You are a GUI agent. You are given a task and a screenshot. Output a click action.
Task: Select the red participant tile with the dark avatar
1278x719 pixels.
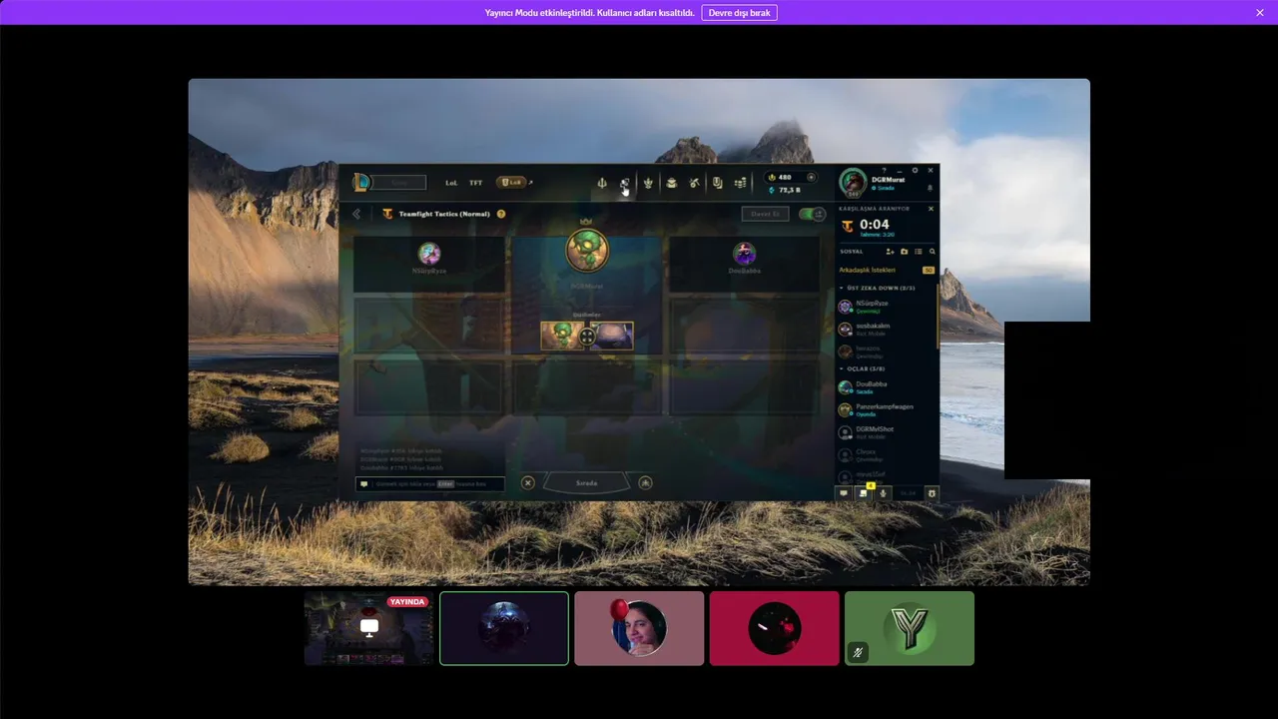pos(775,628)
